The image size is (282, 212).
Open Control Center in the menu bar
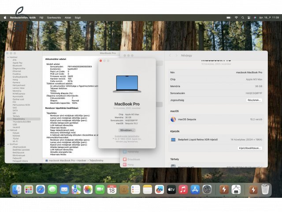coord(249,18)
